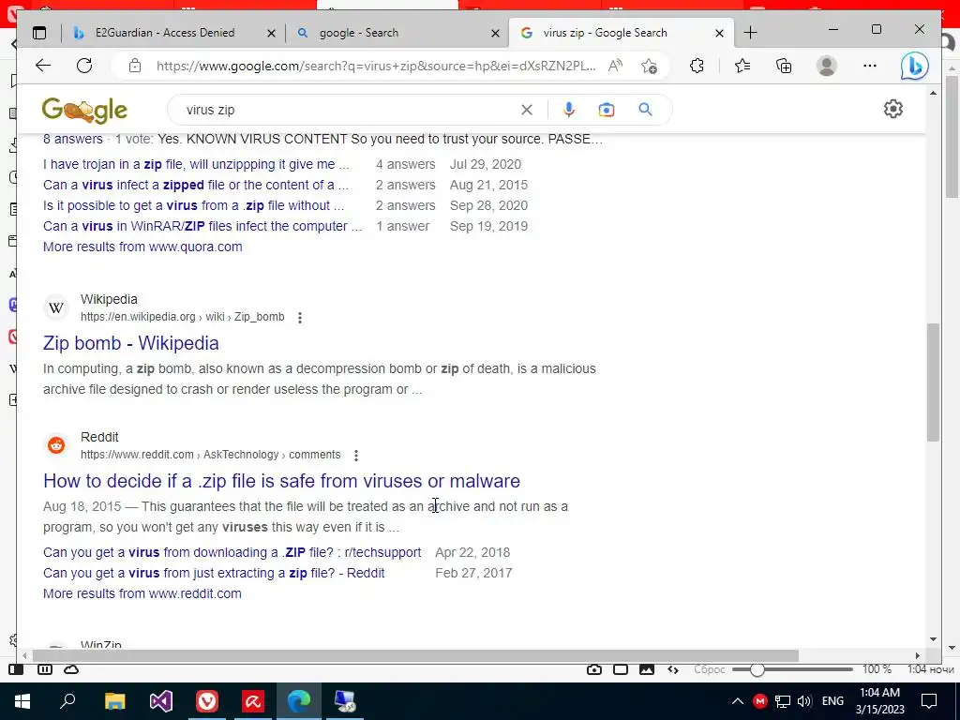Screen dimensions: 960x720
Task: Open 'Can a virus infect a zipped file' link
Action: 195,185
